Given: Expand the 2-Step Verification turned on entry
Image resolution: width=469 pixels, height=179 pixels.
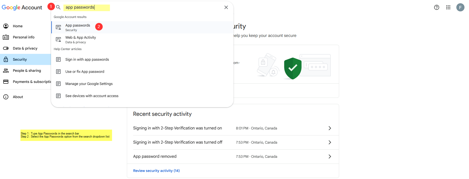Looking at the screenshot, I should coord(330,128).
